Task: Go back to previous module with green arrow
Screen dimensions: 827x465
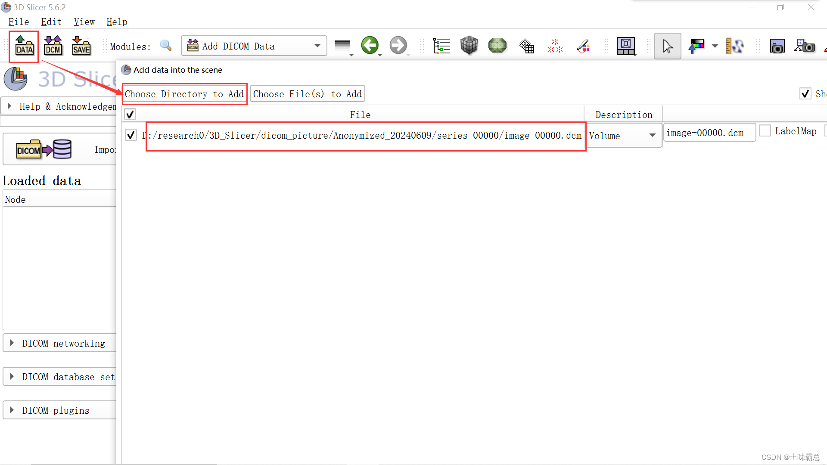Action: [370, 45]
